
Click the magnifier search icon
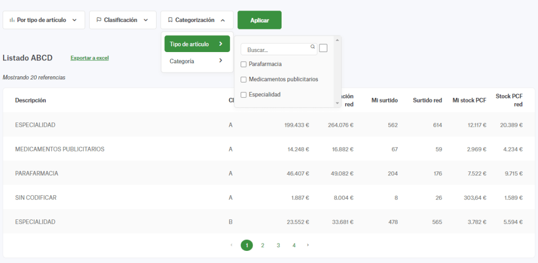(x=313, y=47)
